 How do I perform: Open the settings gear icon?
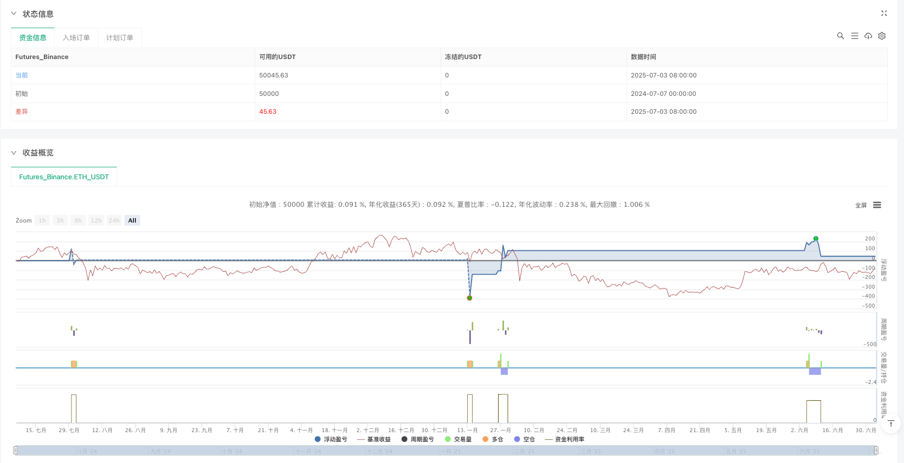pos(882,36)
